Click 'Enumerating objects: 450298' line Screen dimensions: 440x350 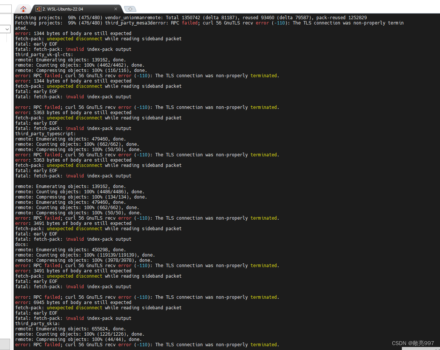click(x=70, y=250)
